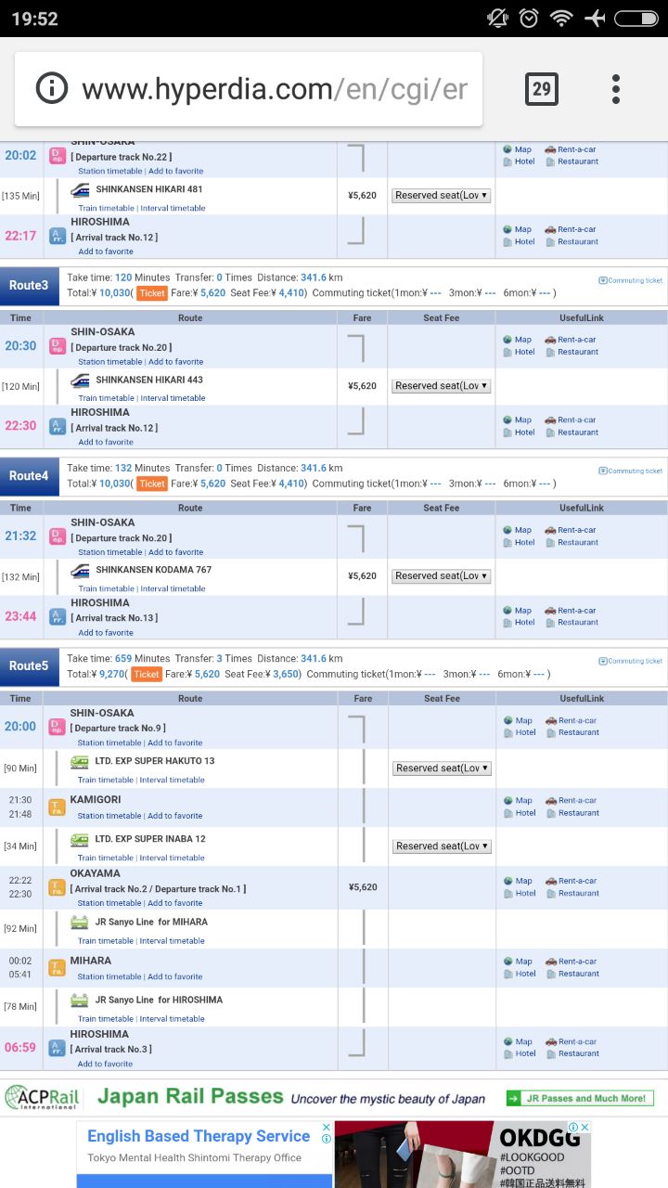Click the ¥5,620 fare for Hikari 443
Image resolution: width=668 pixels, height=1188 pixels.
pyautogui.click(x=362, y=386)
